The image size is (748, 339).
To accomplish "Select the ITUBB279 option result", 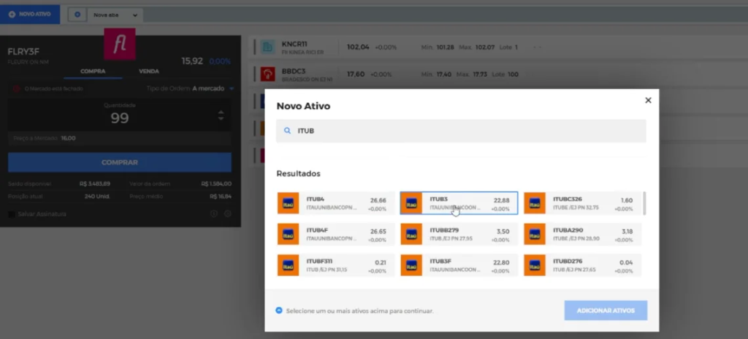I will point(459,234).
